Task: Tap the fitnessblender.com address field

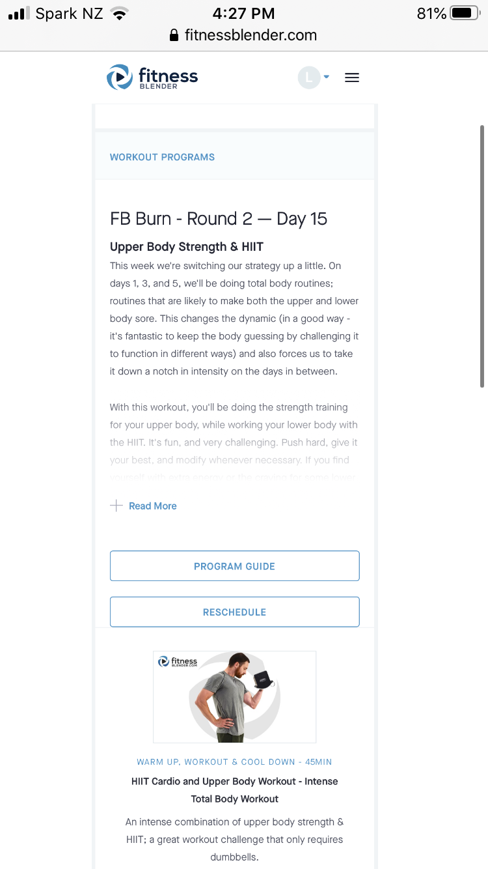Action: point(251,35)
